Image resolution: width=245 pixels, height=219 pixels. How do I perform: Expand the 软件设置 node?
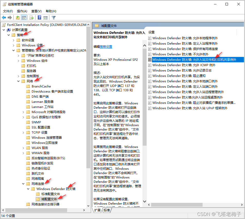[x=13, y=40]
